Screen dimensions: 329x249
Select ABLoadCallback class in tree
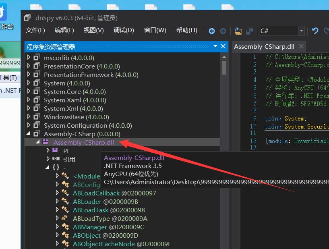click(96, 193)
